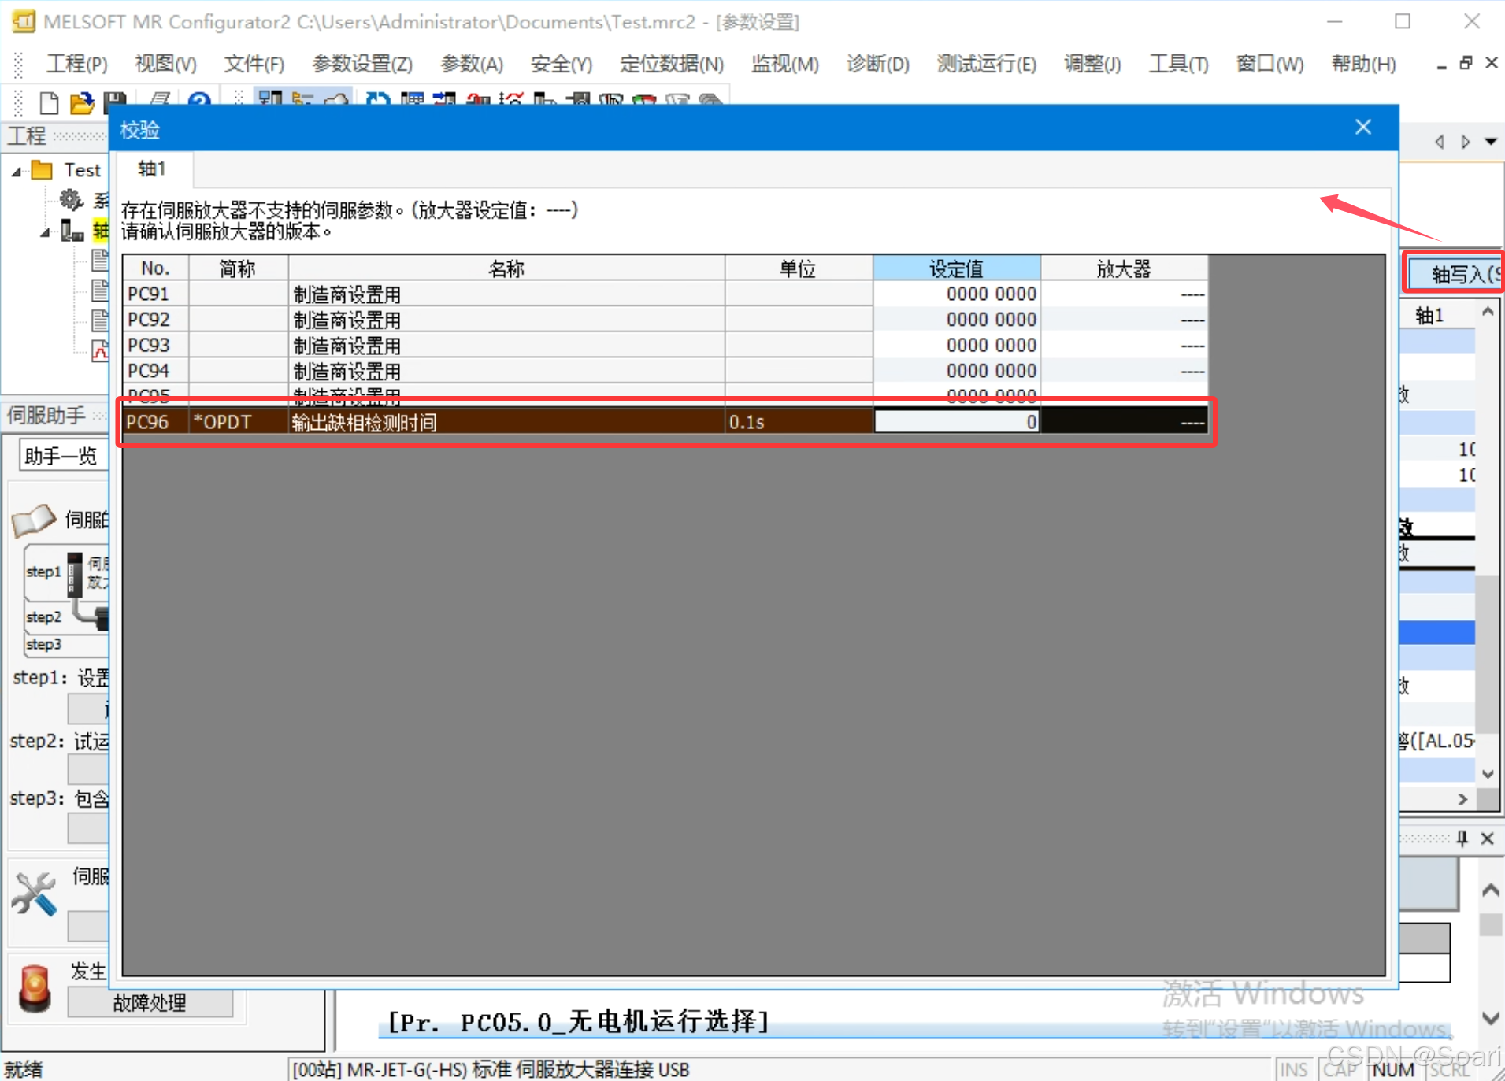Click the parameter list vertical scrollbar thumb
This screenshot has height=1081, width=1505.
click(x=1488, y=653)
